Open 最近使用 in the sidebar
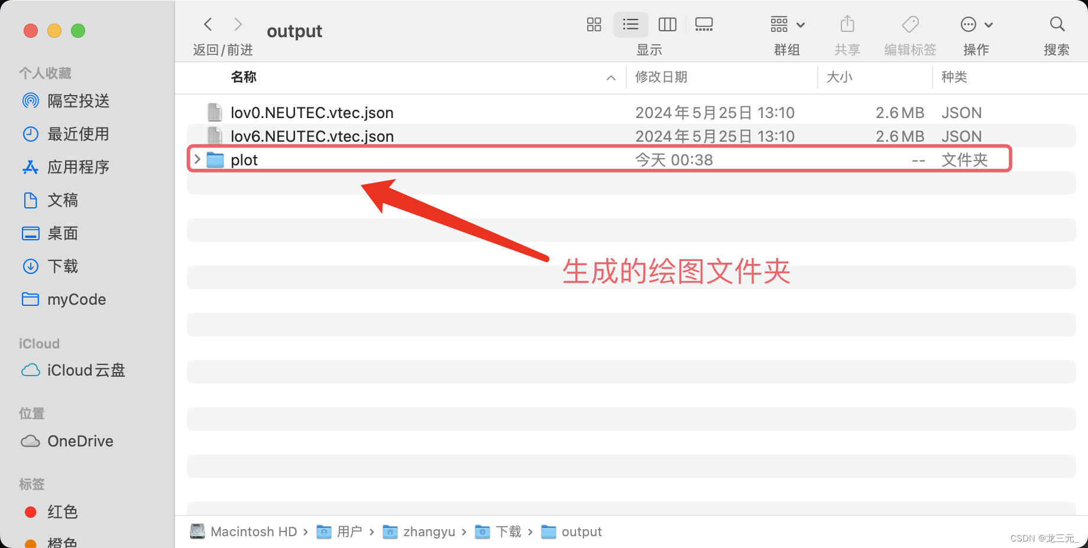This screenshot has height=548, width=1088. [x=77, y=134]
